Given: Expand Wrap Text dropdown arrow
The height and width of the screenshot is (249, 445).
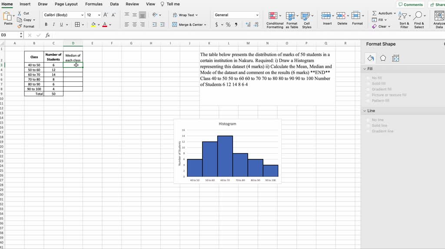Looking at the screenshot, I should coord(196,15).
